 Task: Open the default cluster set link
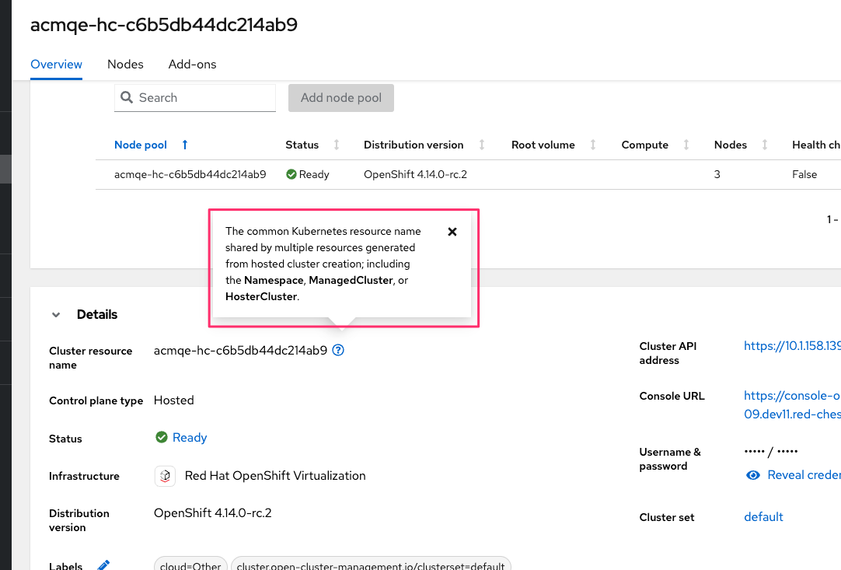pyautogui.click(x=763, y=517)
